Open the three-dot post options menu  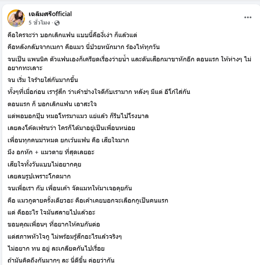[248, 17]
